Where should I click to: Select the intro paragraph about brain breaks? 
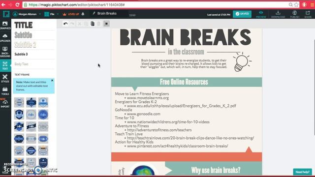[x=184, y=63]
